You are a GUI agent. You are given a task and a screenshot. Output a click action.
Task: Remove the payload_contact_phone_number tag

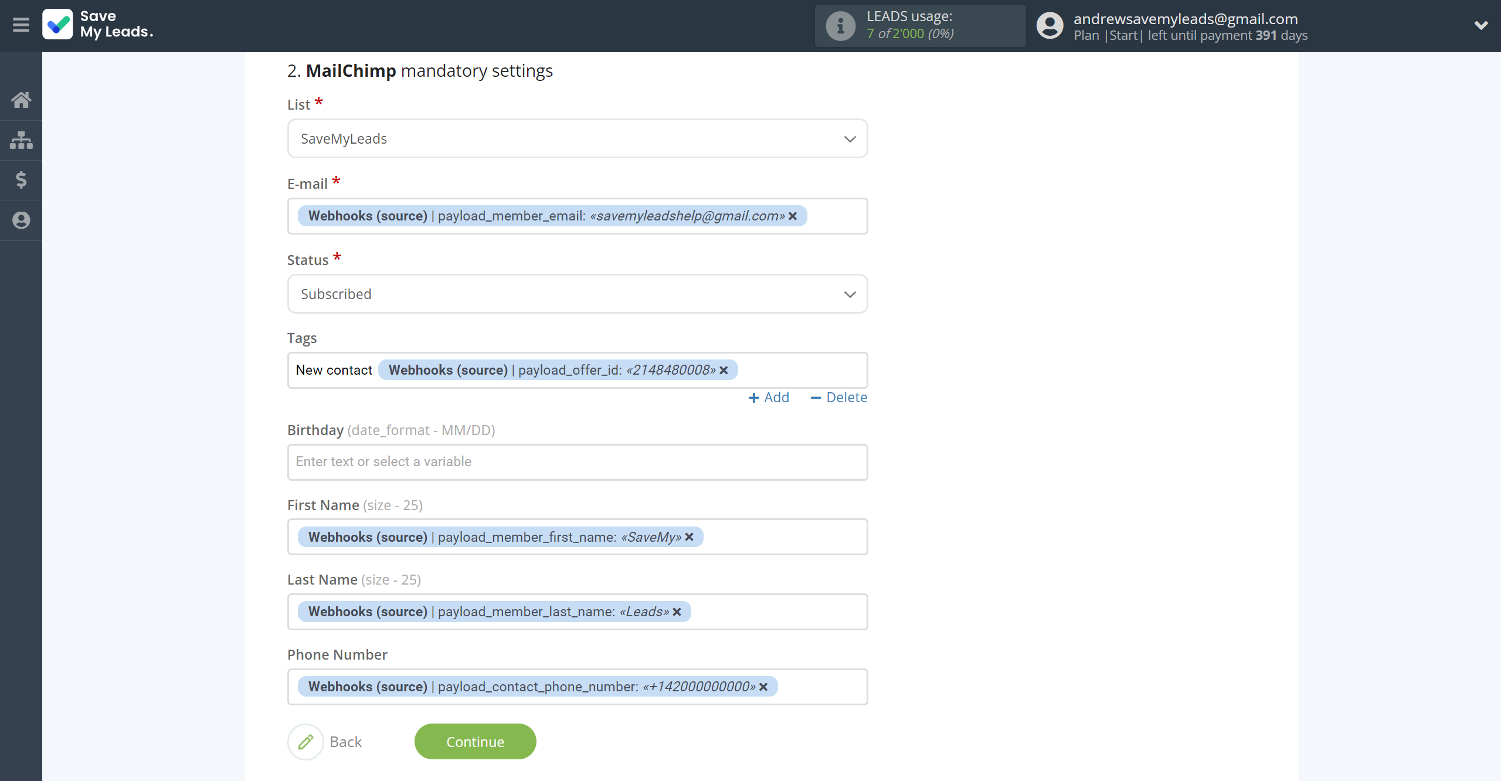click(x=763, y=687)
